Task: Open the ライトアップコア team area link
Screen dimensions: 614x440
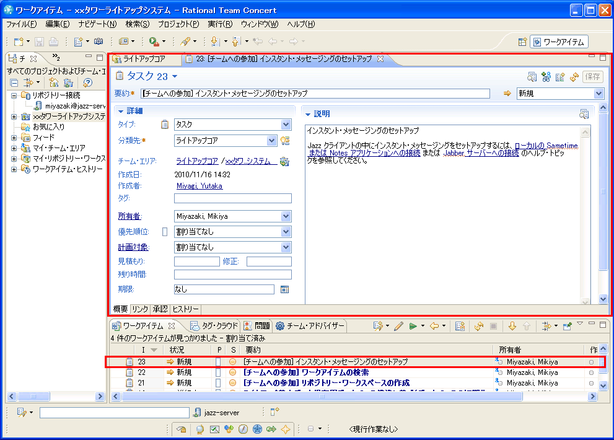Action: 197,161
